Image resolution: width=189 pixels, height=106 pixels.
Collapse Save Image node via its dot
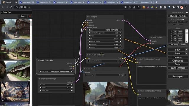click(x=84, y=69)
